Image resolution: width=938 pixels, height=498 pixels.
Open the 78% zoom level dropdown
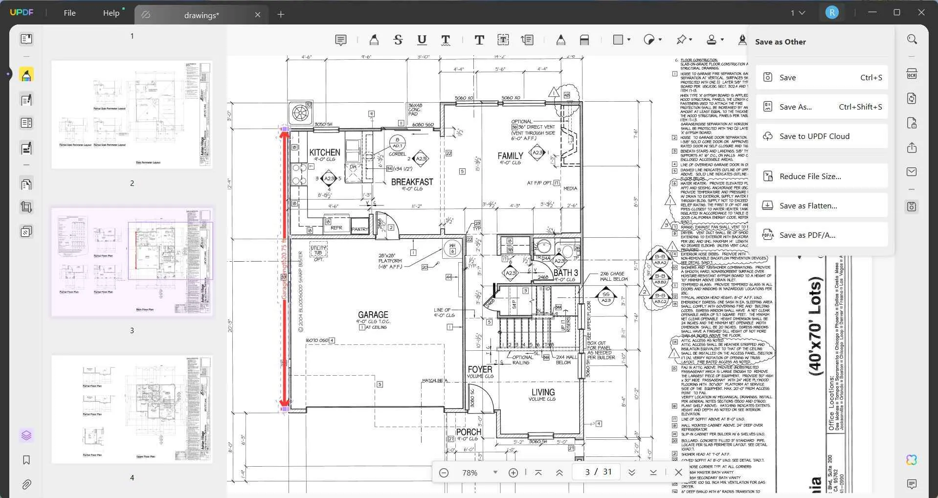coord(495,473)
